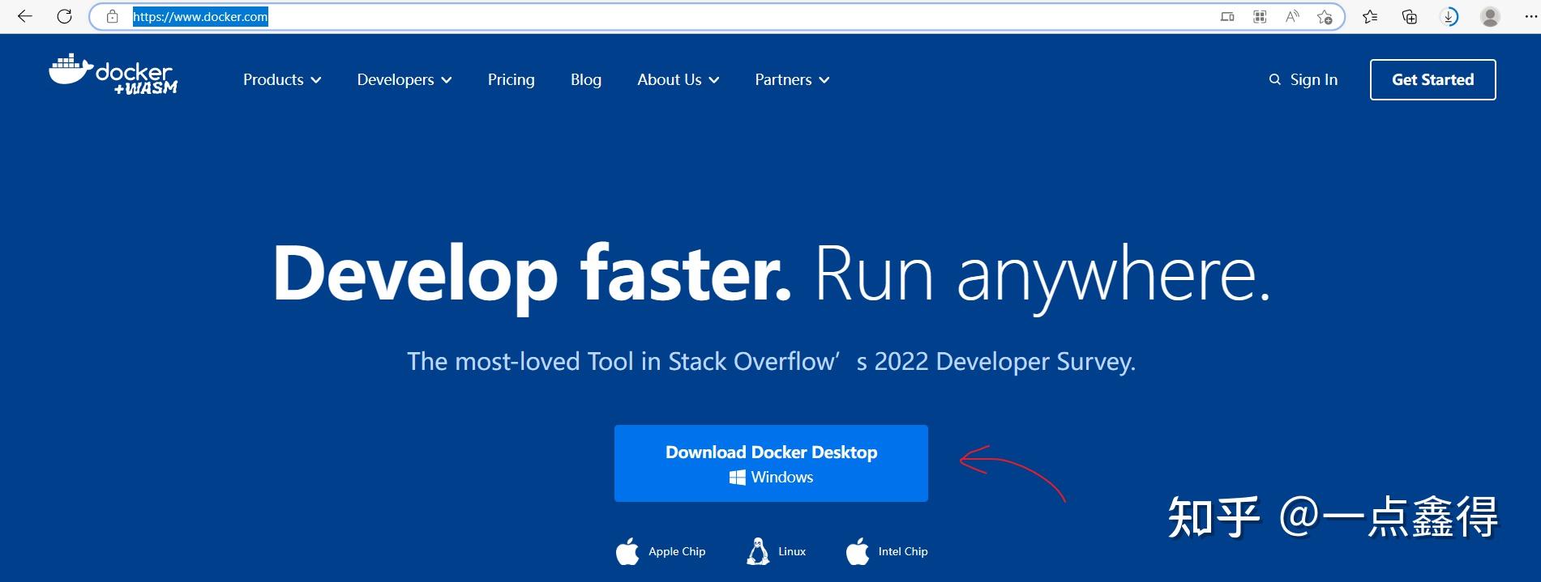This screenshot has height=582, width=1541.
Task: Open the QR code grid icon in address bar
Action: coord(1260,16)
